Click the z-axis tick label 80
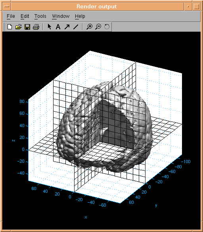This screenshot has width=203, height=232. pyautogui.click(x=22, y=101)
